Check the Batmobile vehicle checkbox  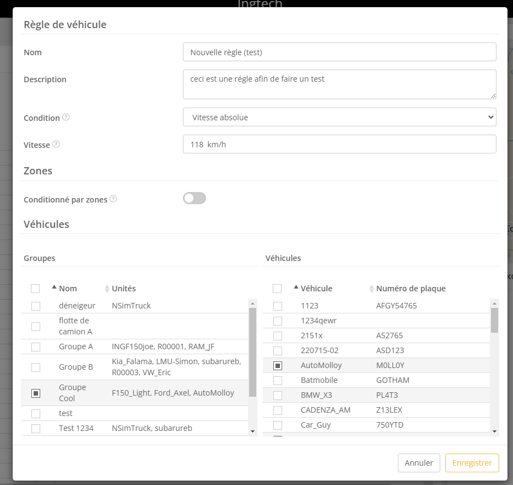click(278, 381)
